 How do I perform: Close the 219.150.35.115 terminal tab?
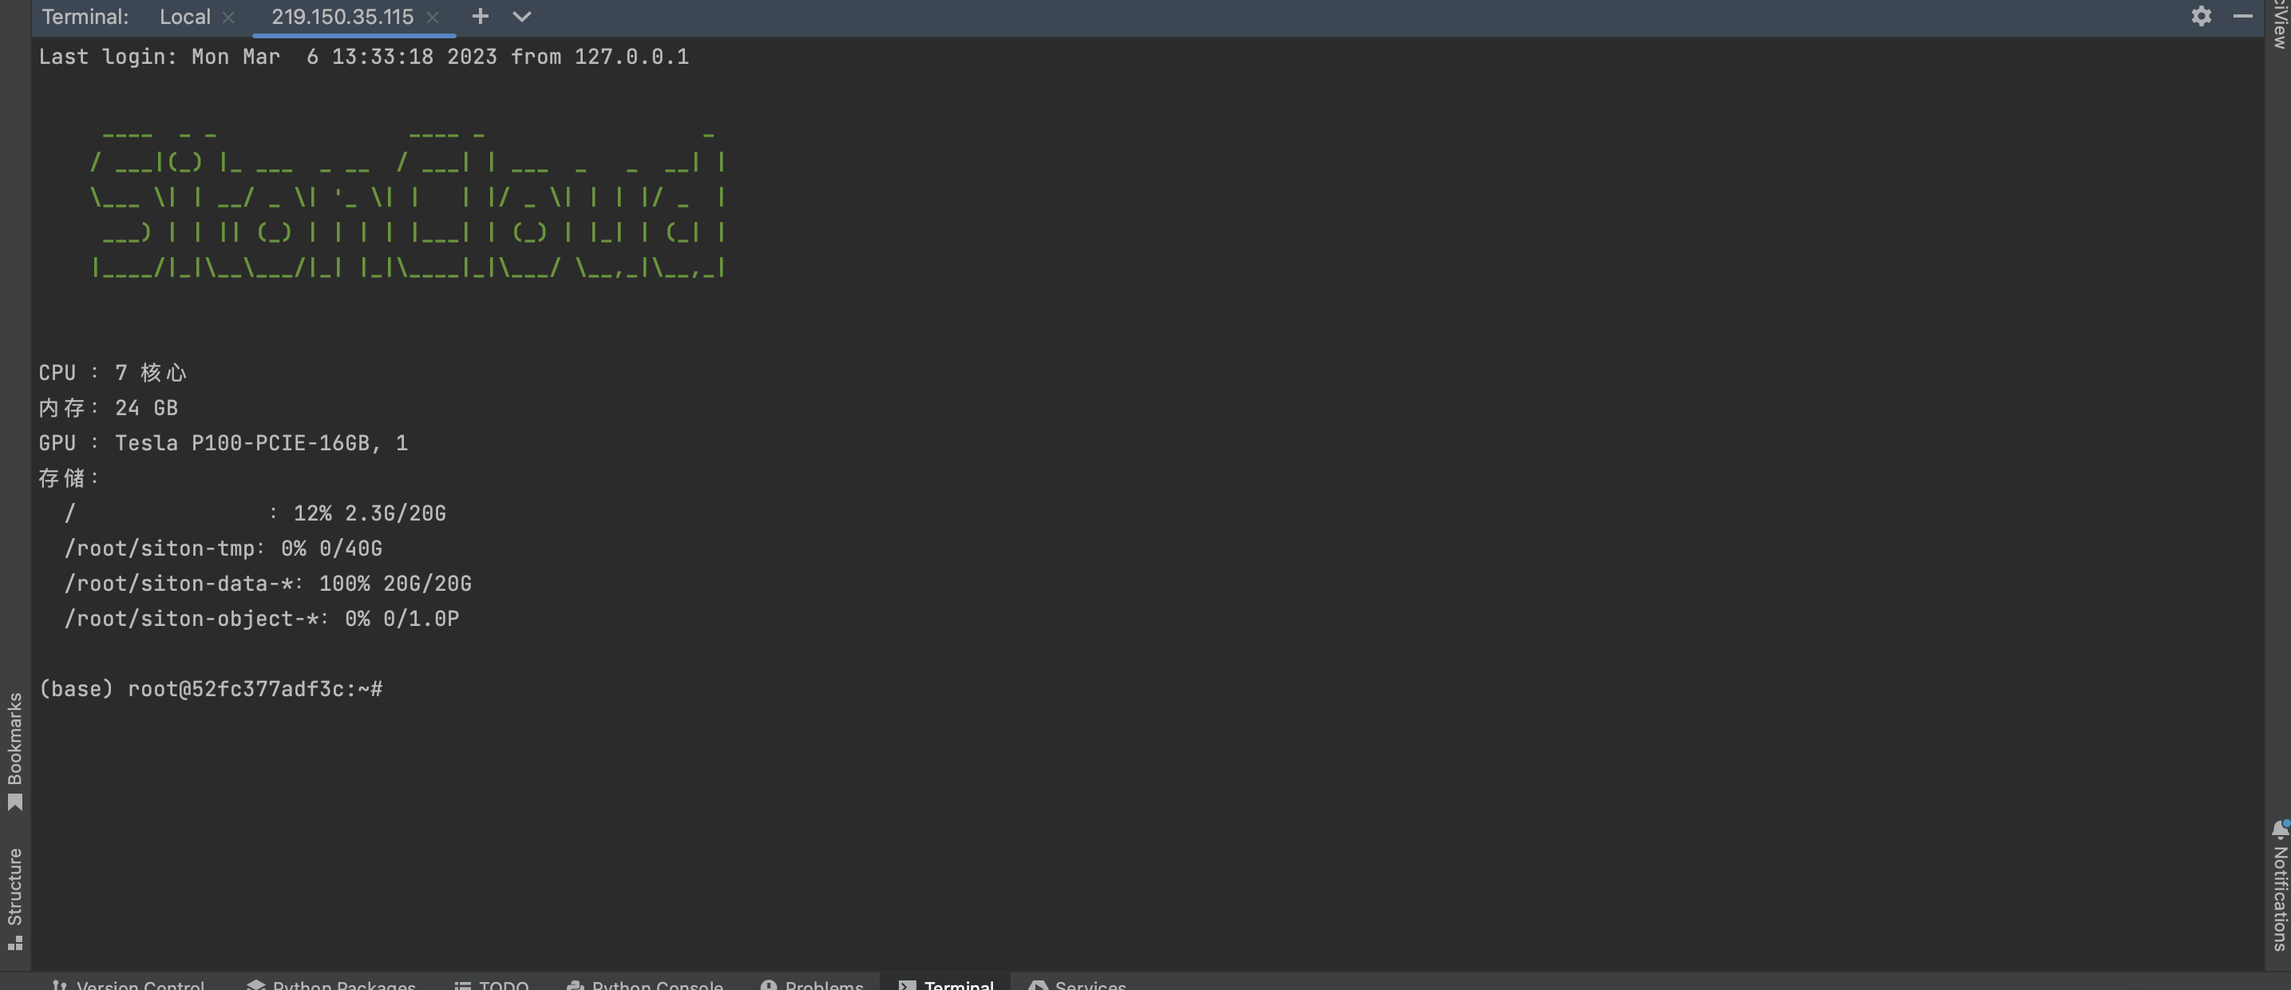(433, 17)
